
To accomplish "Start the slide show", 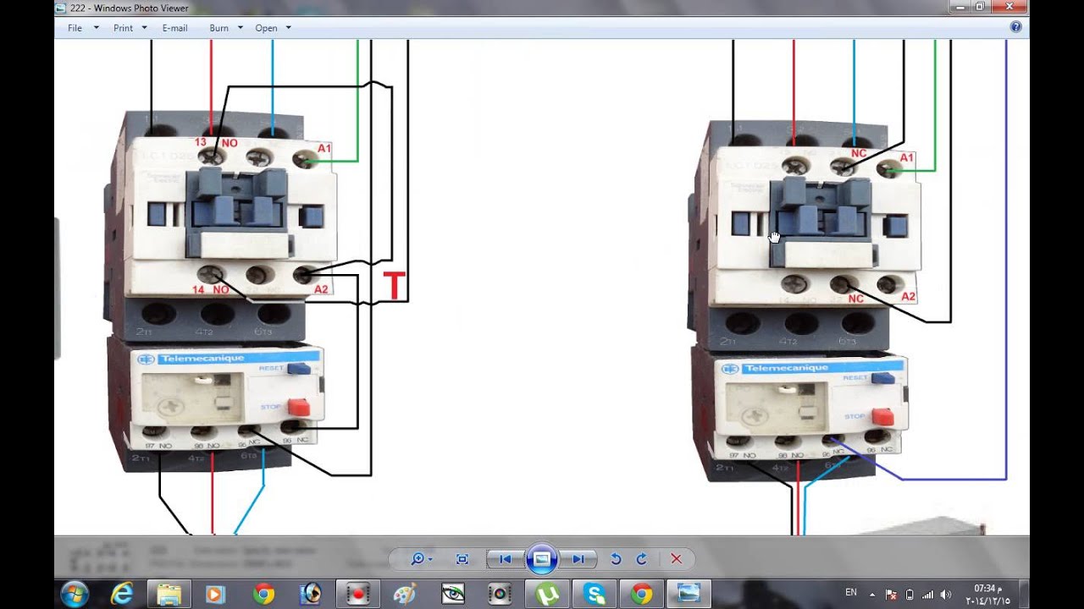I will pyautogui.click(x=542, y=559).
